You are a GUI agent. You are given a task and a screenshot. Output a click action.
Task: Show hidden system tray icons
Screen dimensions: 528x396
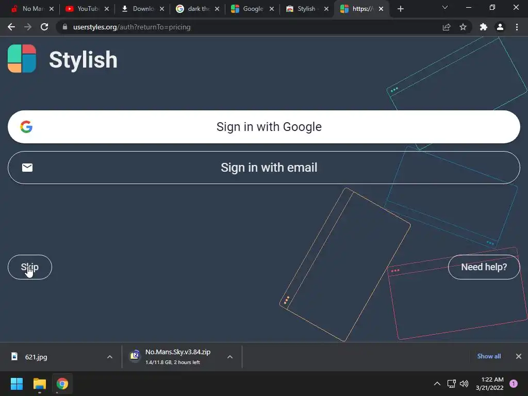coord(437,384)
